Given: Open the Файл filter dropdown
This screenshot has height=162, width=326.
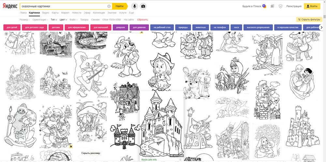Looking at the screenshot, I should click(74, 20).
